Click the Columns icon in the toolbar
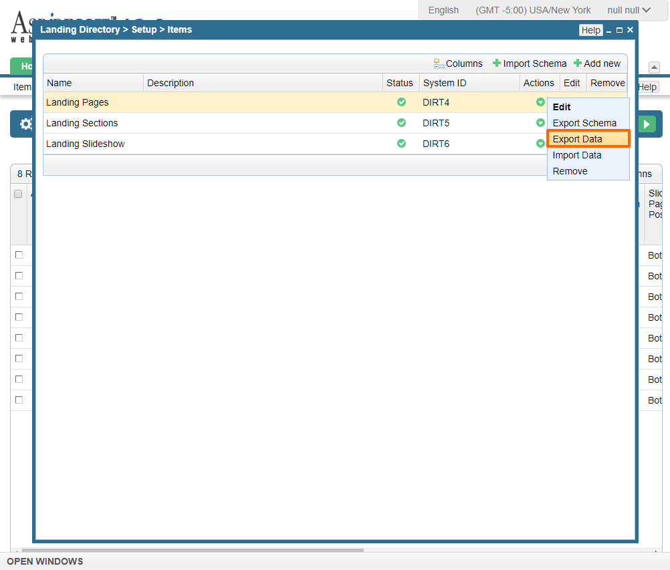The height and width of the screenshot is (570, 670). 439,63
